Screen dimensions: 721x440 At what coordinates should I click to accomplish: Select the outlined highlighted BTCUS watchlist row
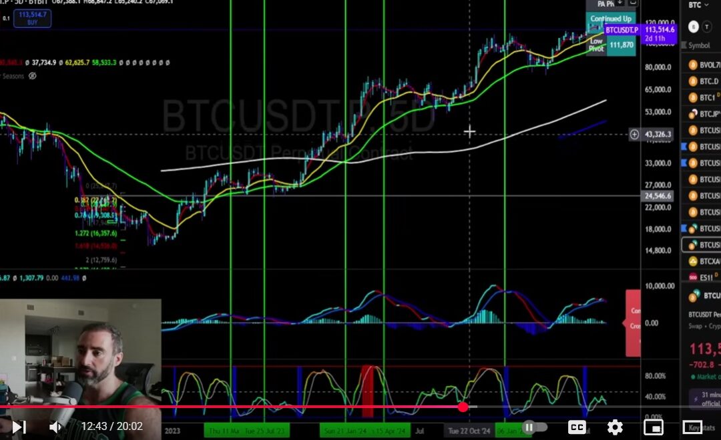702,245
